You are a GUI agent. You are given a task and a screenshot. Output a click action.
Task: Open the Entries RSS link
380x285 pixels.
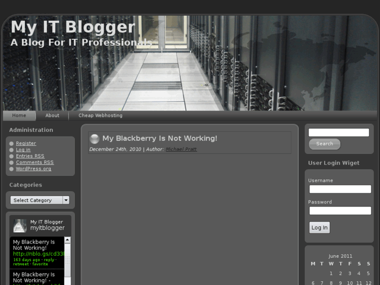30,156
